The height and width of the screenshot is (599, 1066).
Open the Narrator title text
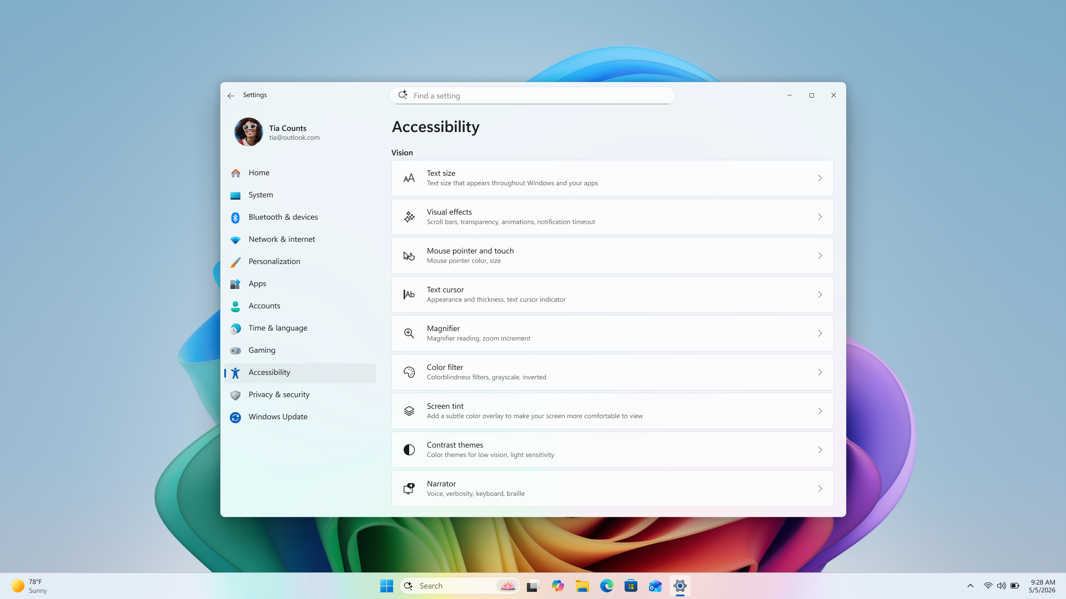tap(441, 484)
